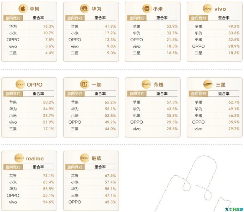Click the HONOR logo icon
Image resolution: width=244 pixels, height=212 pixels.
146,84
